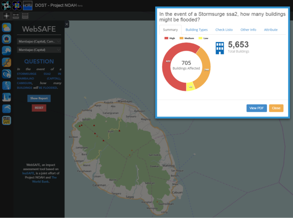Open the Other Info tab
293x218 pixels.
tap(248, 30)
